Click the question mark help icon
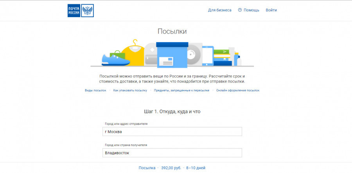352x173 pixels. pos(240,10)
